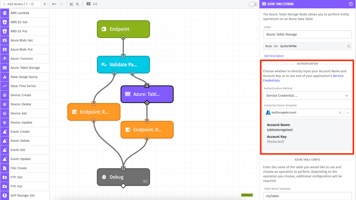
Task: Add the FTP: Put node
Action: [25, 186]
